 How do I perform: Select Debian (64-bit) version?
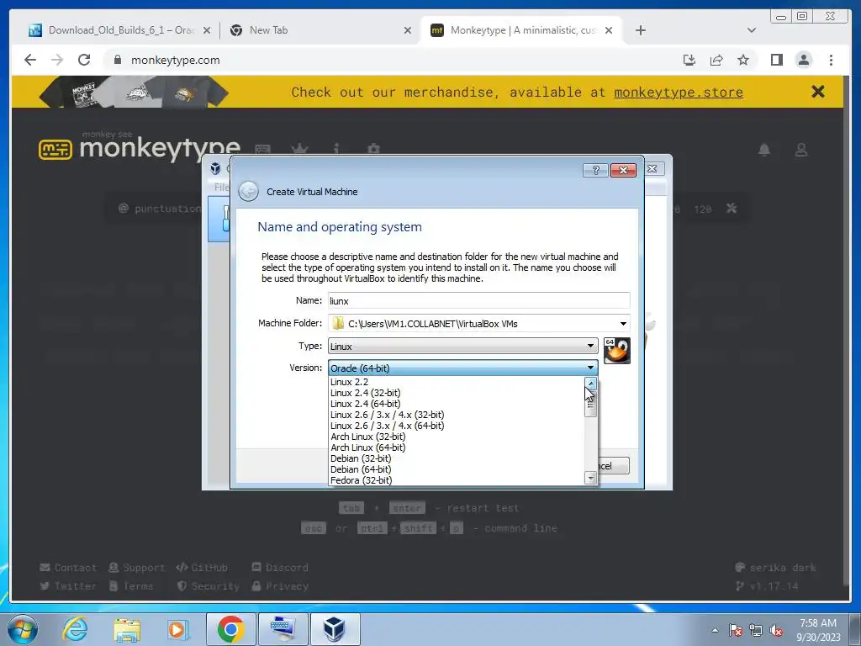457,469
